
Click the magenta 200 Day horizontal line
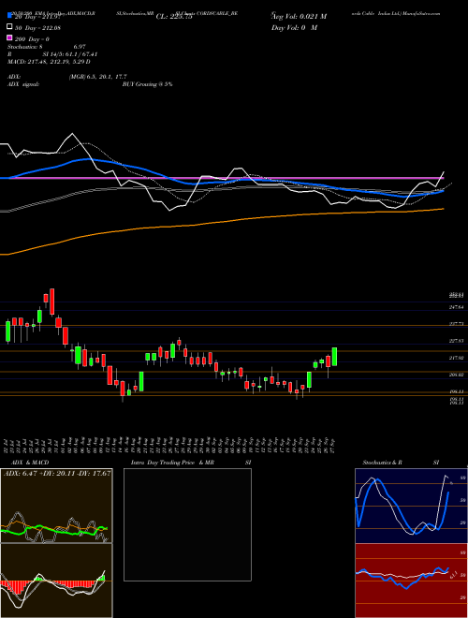[221, 178]
